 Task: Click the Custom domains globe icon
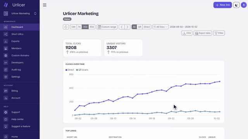pos(6,56)
